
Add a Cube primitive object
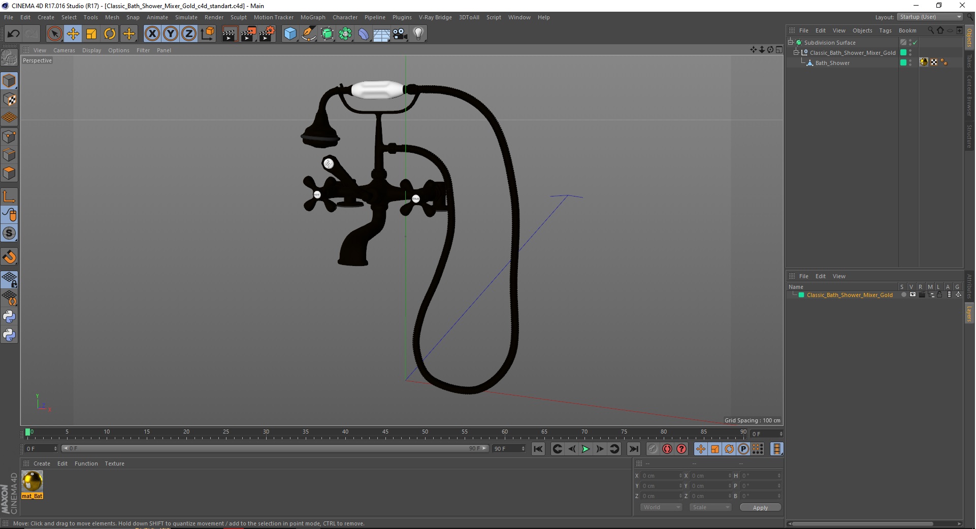tap(290, 34)
